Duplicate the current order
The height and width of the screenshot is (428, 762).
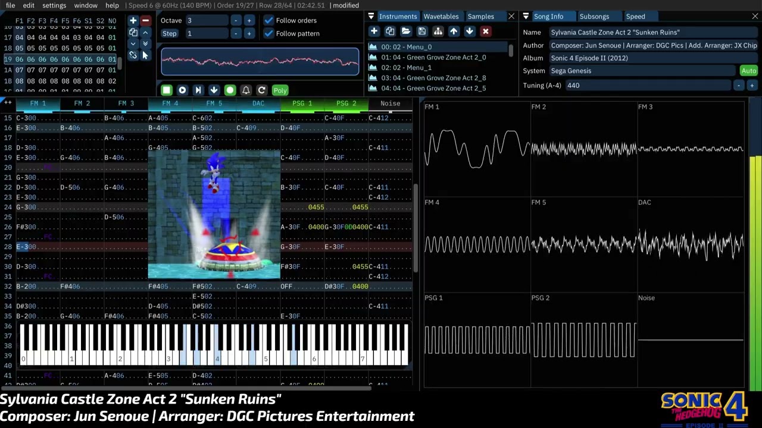click(x=133, y=32)
